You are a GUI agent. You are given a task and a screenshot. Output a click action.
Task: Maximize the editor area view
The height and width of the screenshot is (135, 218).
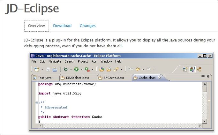(x=208, y=77)
